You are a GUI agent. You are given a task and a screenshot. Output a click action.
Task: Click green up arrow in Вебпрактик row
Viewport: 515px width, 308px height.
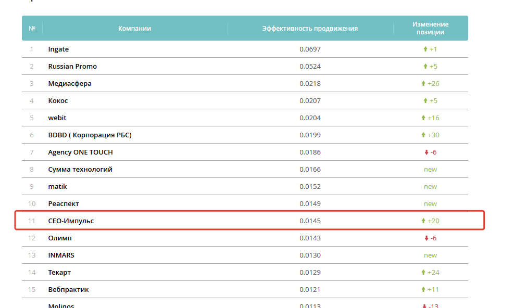423,290
